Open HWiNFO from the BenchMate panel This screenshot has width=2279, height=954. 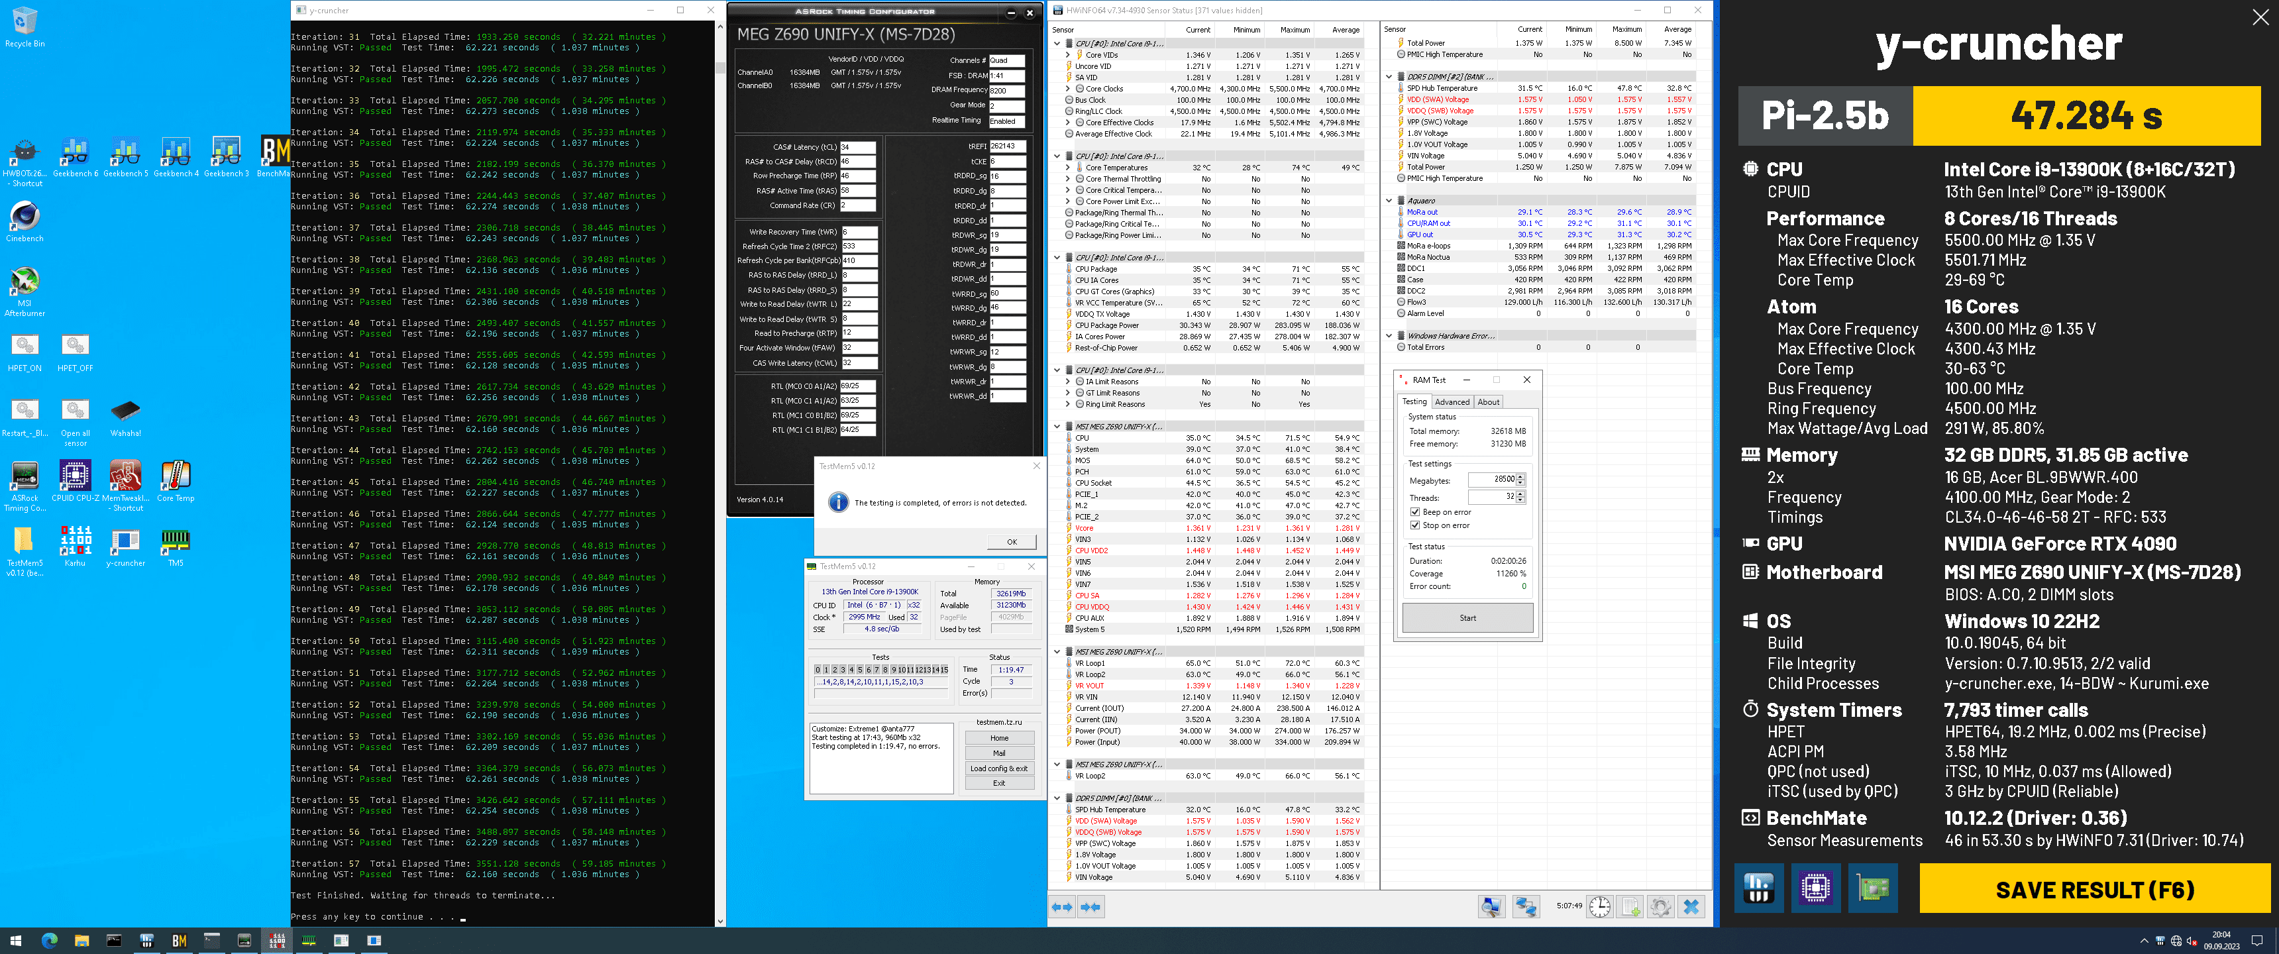coord(1758,888)
